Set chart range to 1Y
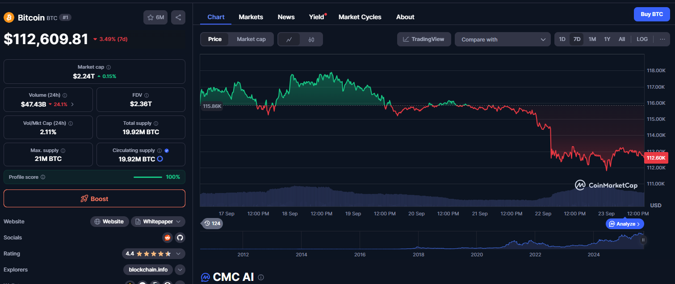This screenshot has height=284, width=675. 607,39
